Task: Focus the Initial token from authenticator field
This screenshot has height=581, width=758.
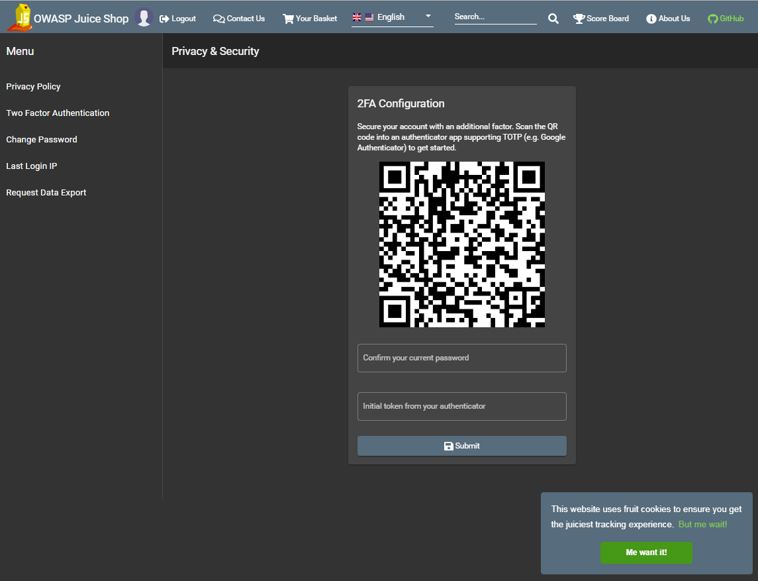Action: point(461,406)
